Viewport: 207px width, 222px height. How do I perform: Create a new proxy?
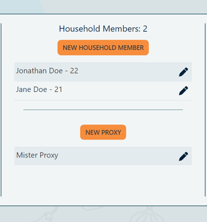(103, 132)
